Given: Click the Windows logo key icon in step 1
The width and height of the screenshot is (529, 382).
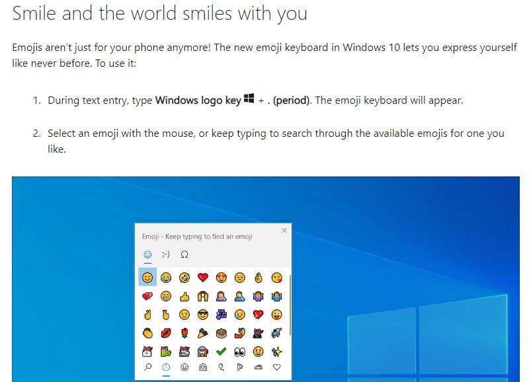Looking at the screenshot, I should click(249, 98).
